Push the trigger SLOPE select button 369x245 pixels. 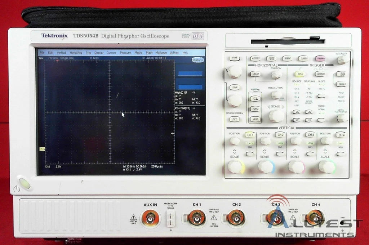click(321, 96)
